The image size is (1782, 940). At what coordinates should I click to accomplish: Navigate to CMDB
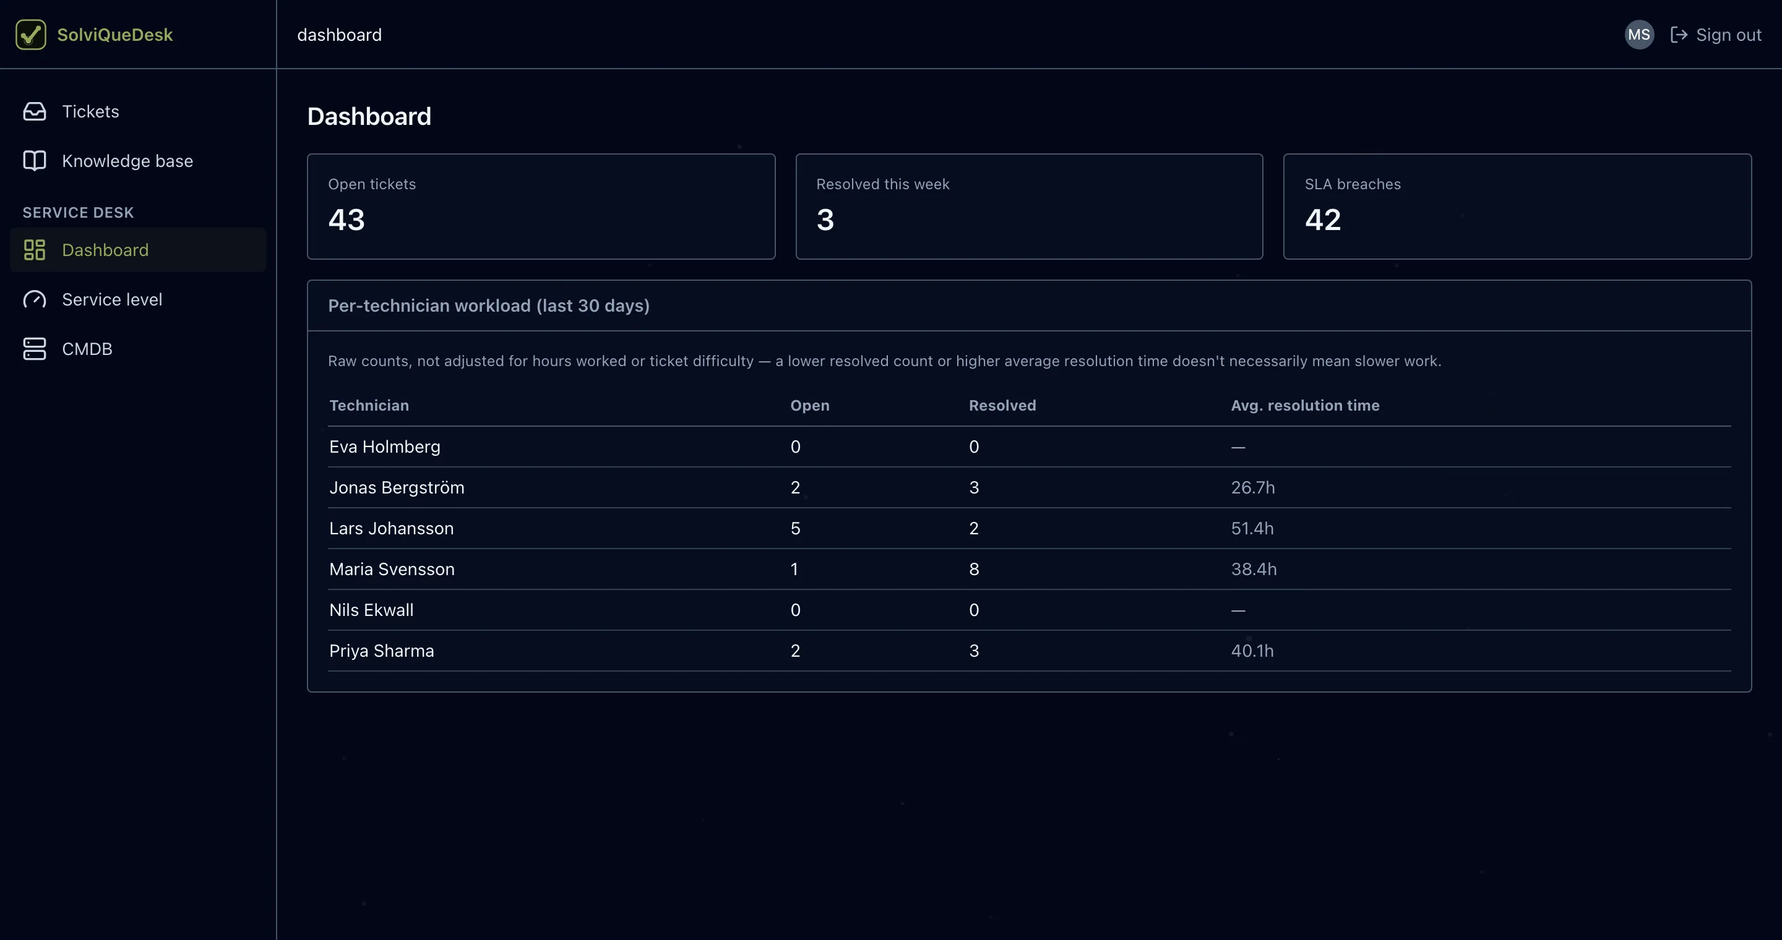pyautogui.click(x=139, y=349)
